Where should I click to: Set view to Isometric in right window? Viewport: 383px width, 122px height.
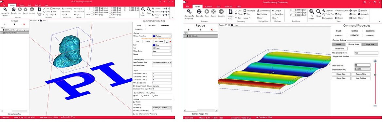(364, 14)
